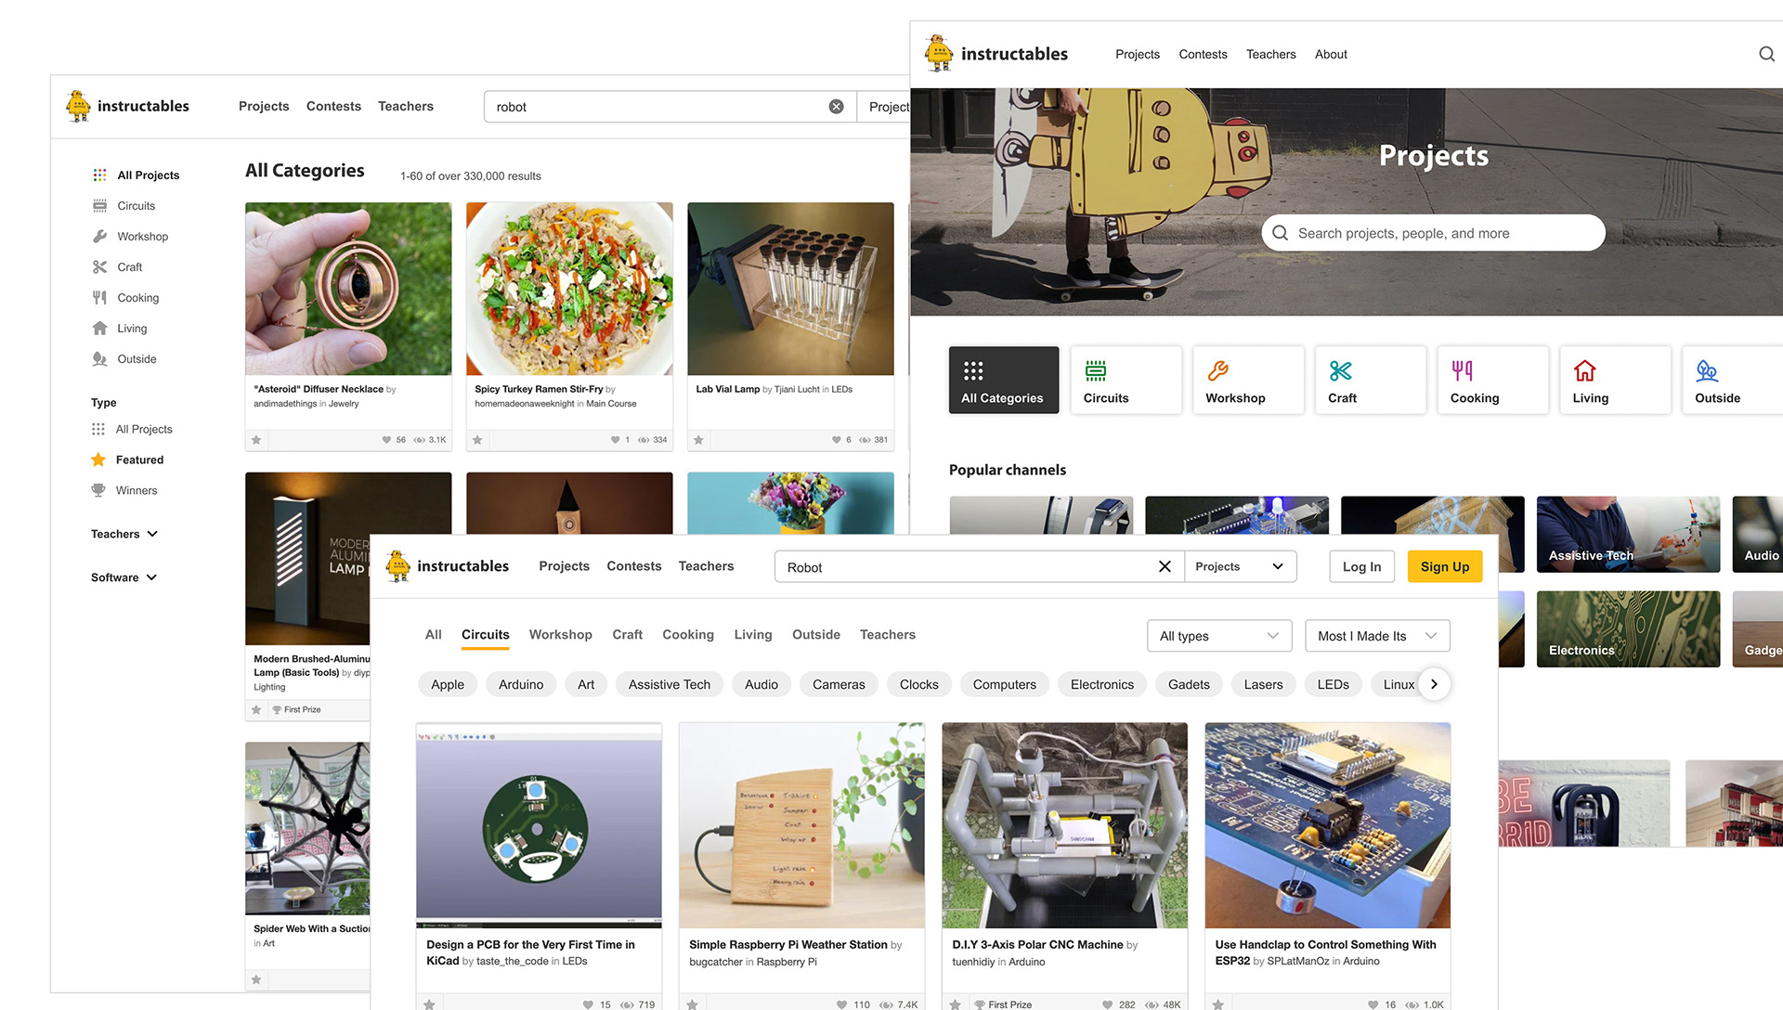Image resolution: width=1783 pixels, height=1010 pixels.
Task: Click the Sign Up button
Action: [1445, 566]
